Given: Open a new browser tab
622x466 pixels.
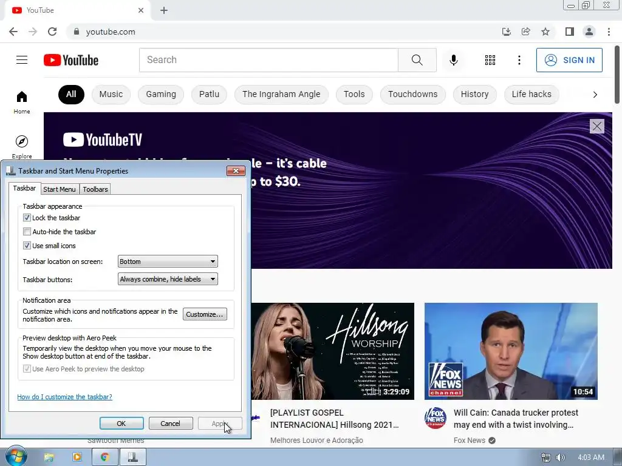Looking at the screenshot, I should 164,10.
